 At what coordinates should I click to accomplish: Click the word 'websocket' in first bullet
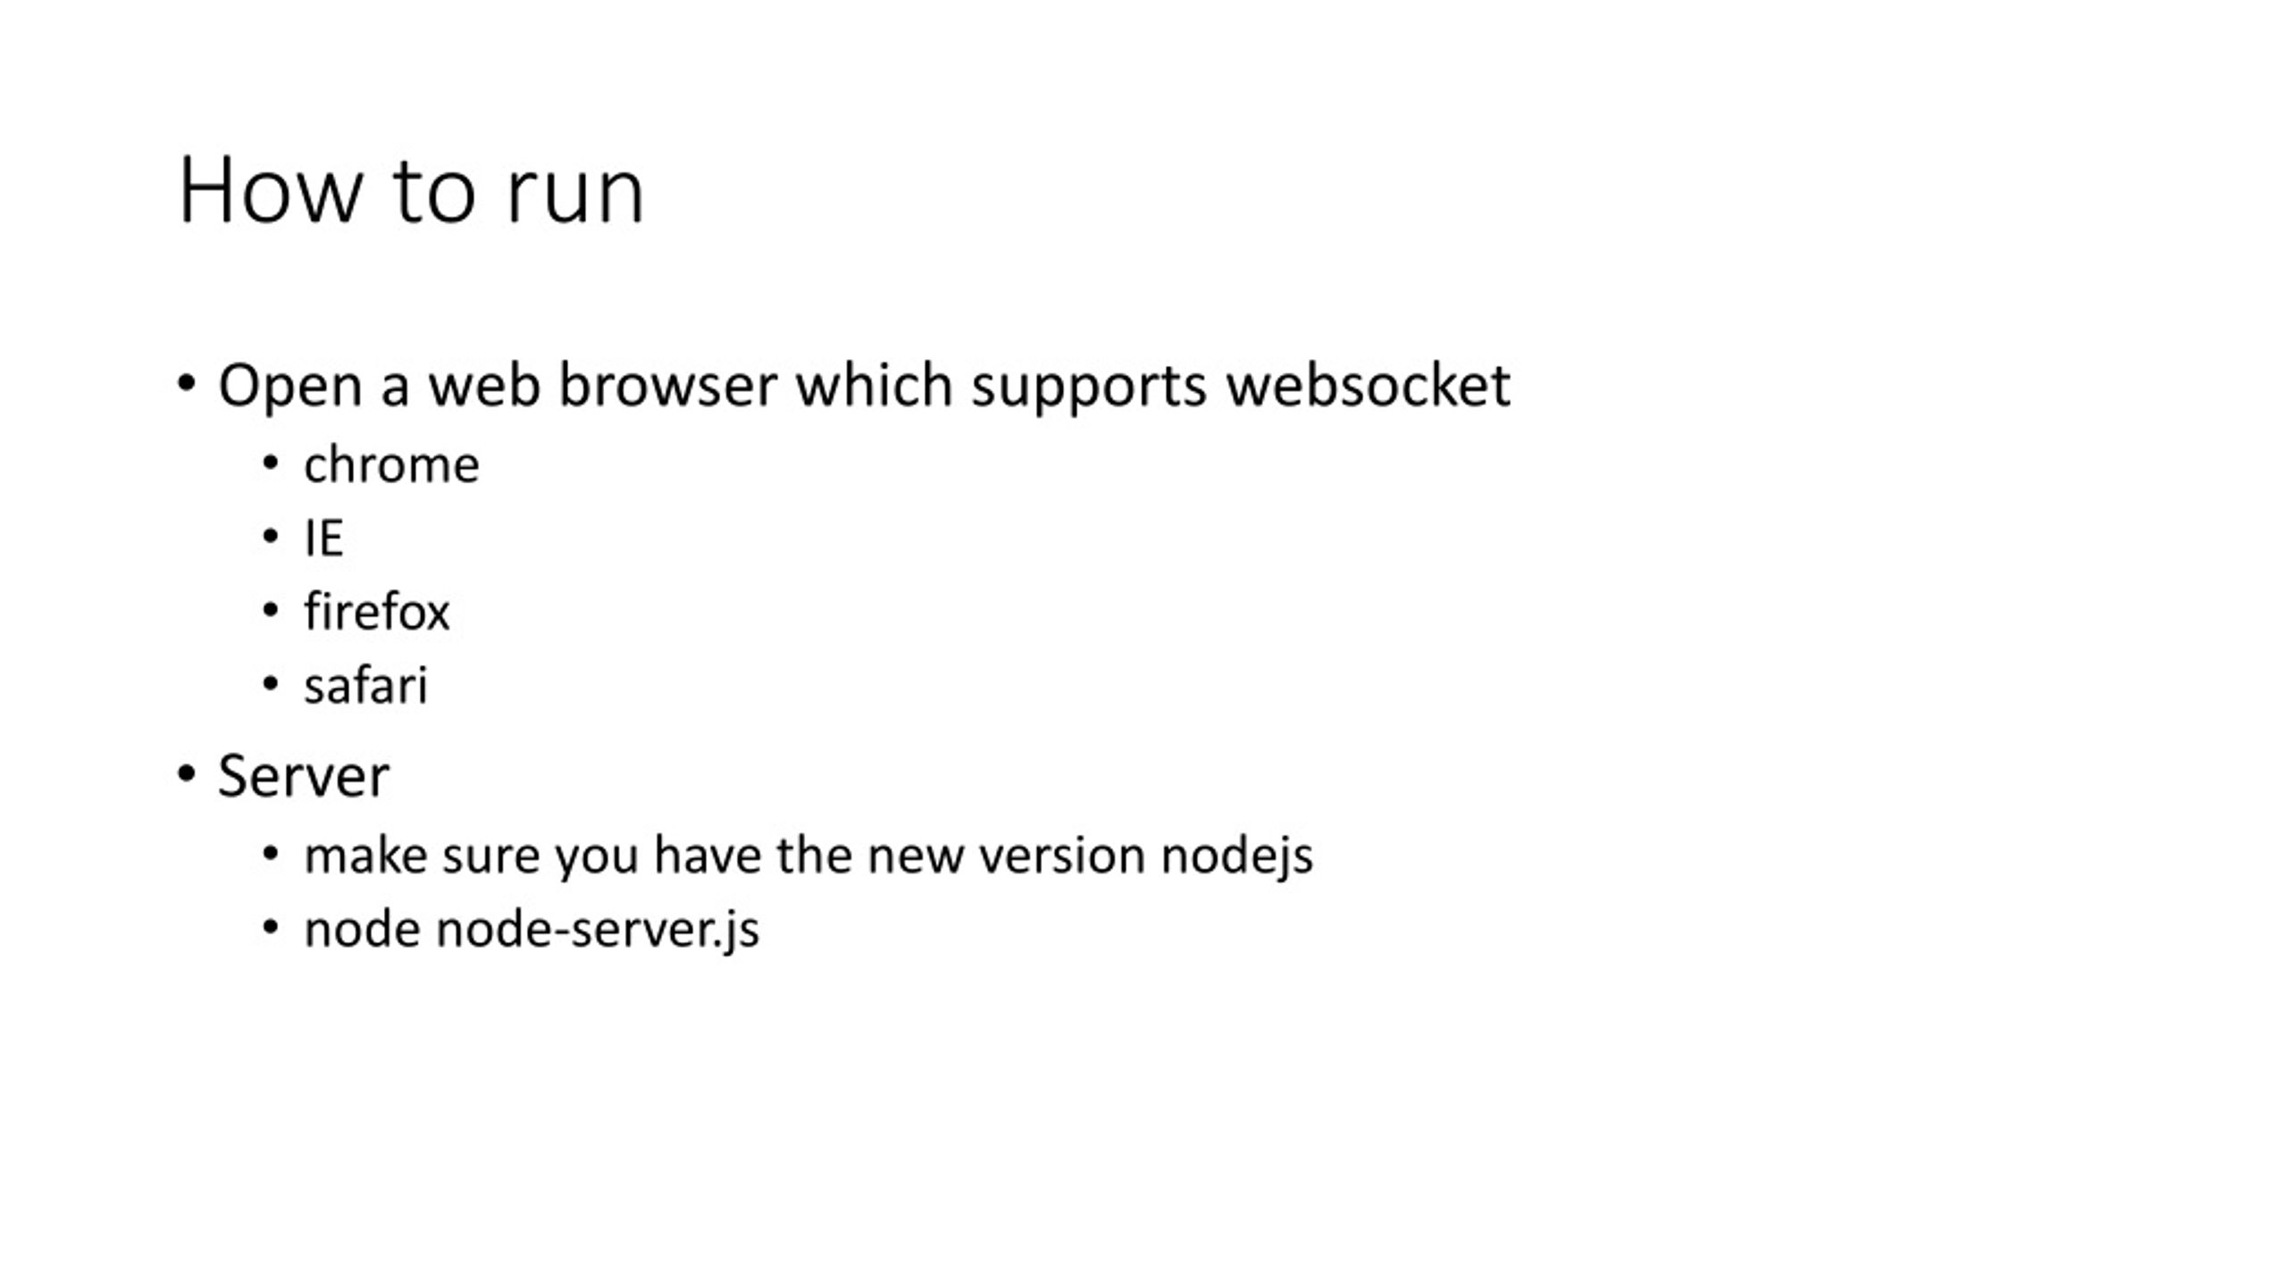tap(1368, 386)
